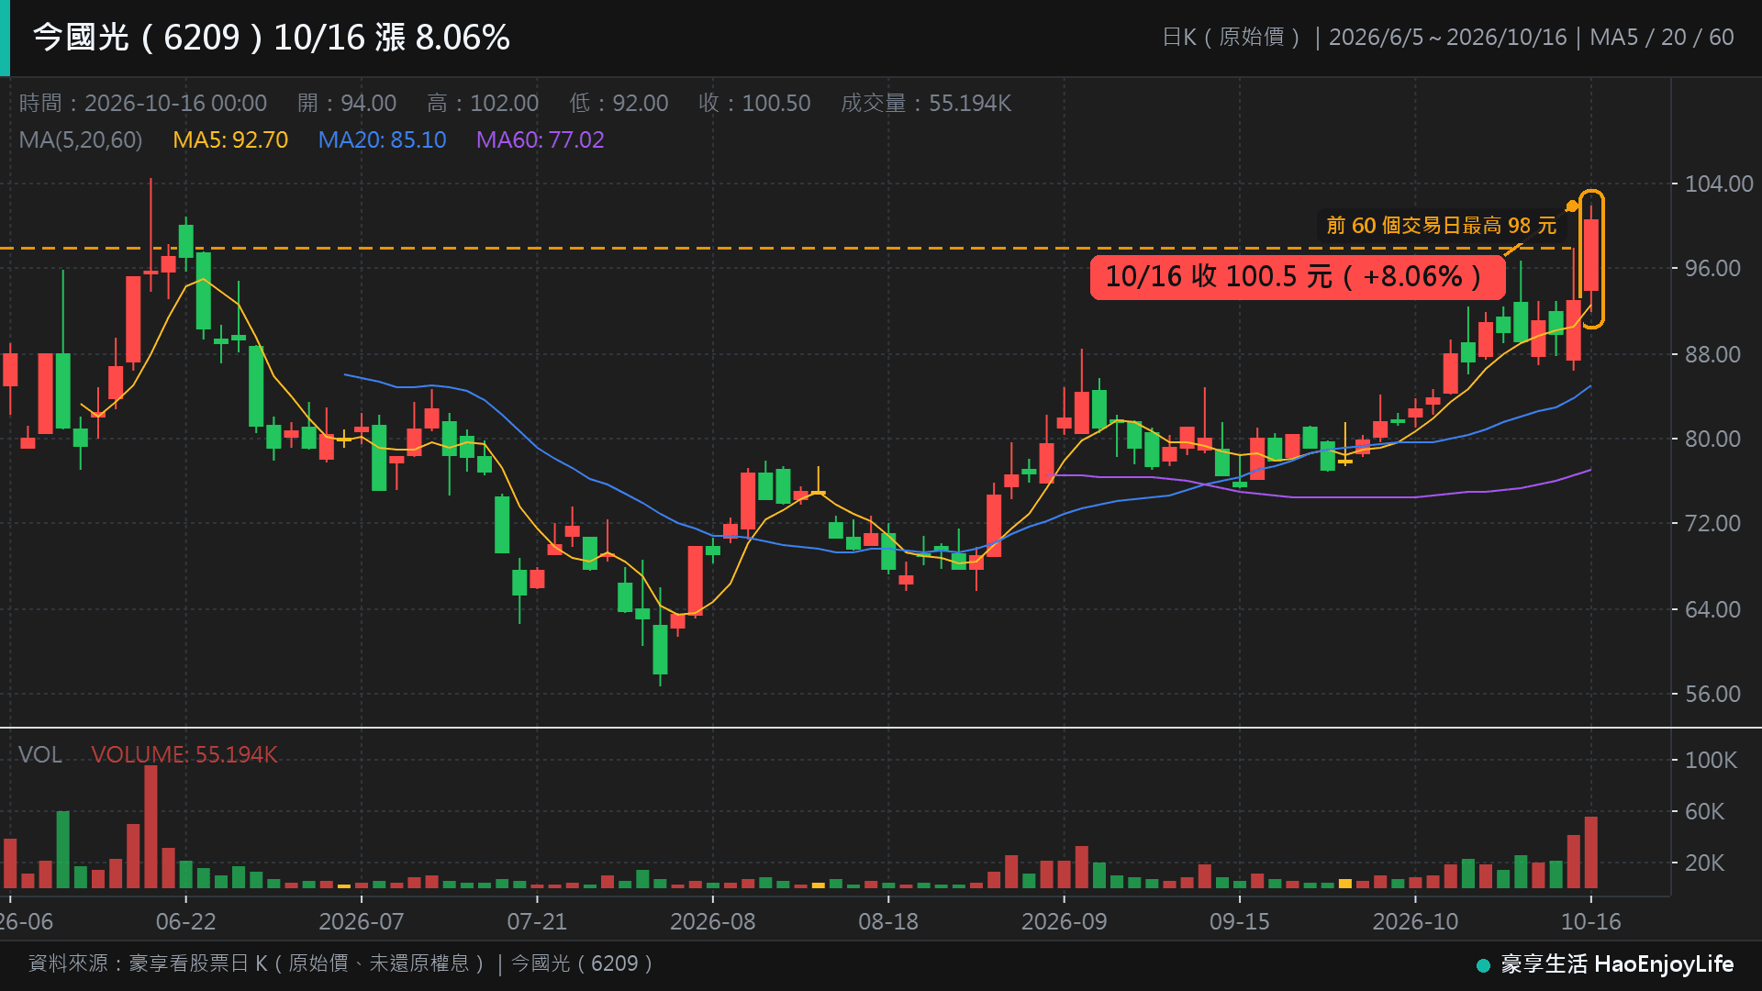Click the 96.00 price axis label
The image size is (1762, 991).
(1712, 269)
